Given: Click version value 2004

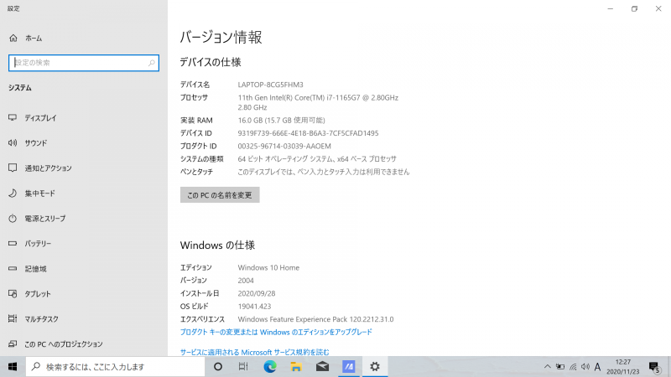Looking at the screenshot, I should (246, 281).
